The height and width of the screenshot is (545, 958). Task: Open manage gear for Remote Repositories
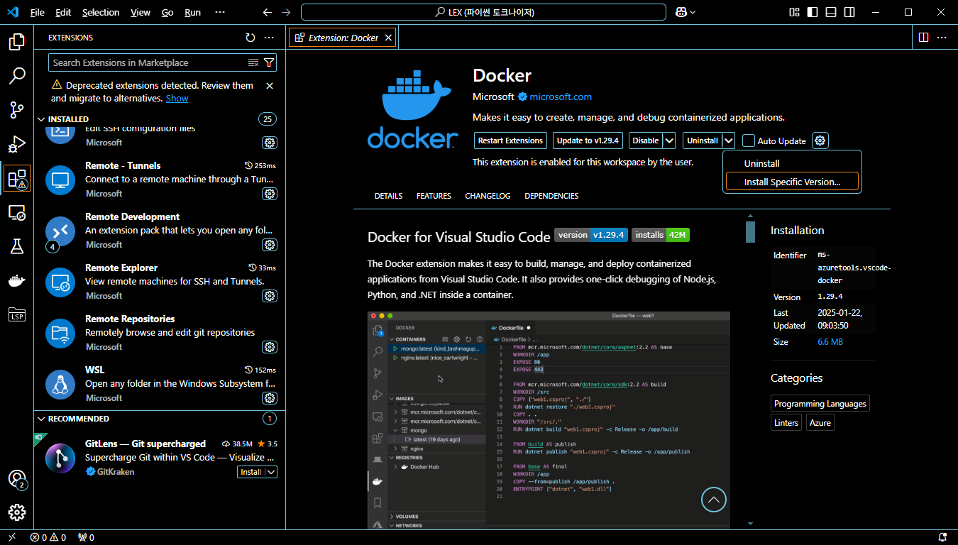point(270,347)
